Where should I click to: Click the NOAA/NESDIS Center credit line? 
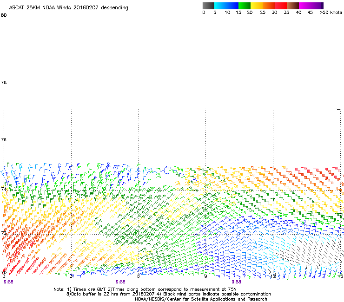[201, 299]
